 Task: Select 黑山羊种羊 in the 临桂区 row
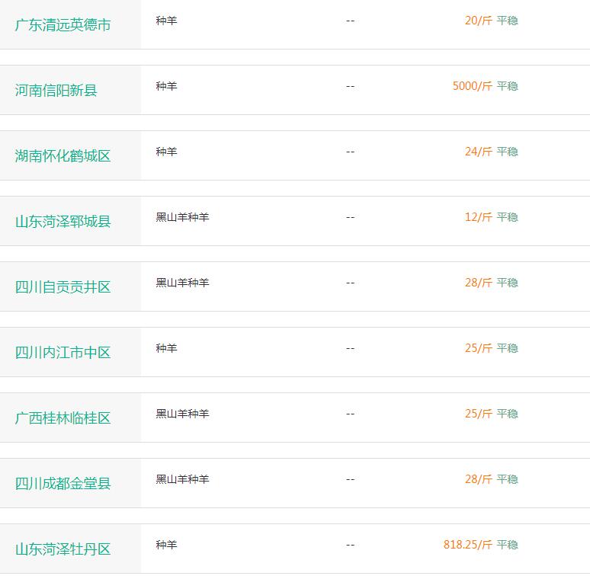182,414
